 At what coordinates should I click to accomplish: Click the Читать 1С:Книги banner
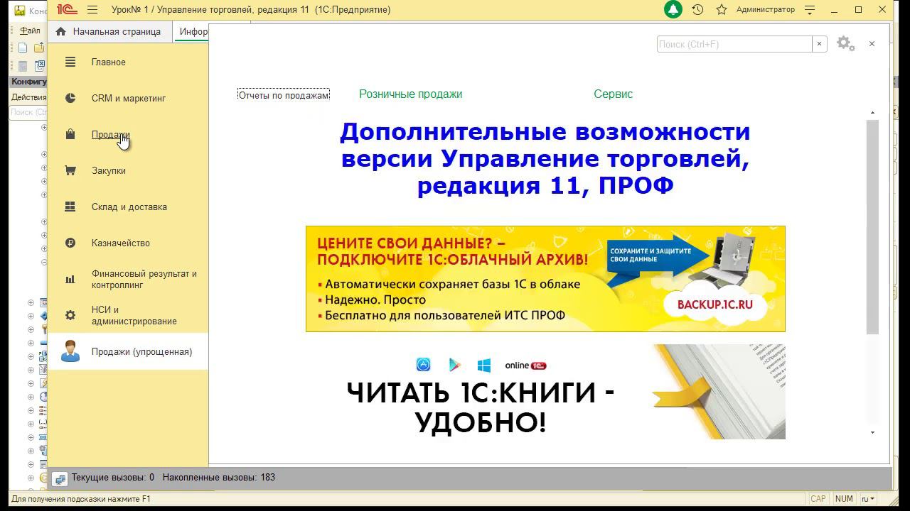click(545, 392)
